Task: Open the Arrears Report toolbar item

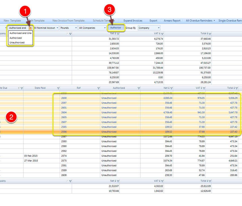Action: pyautogui.click(x=172, y=21)
